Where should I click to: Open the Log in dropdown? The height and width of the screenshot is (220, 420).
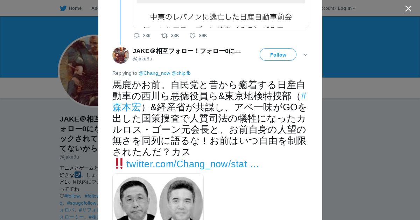(346, 8)
